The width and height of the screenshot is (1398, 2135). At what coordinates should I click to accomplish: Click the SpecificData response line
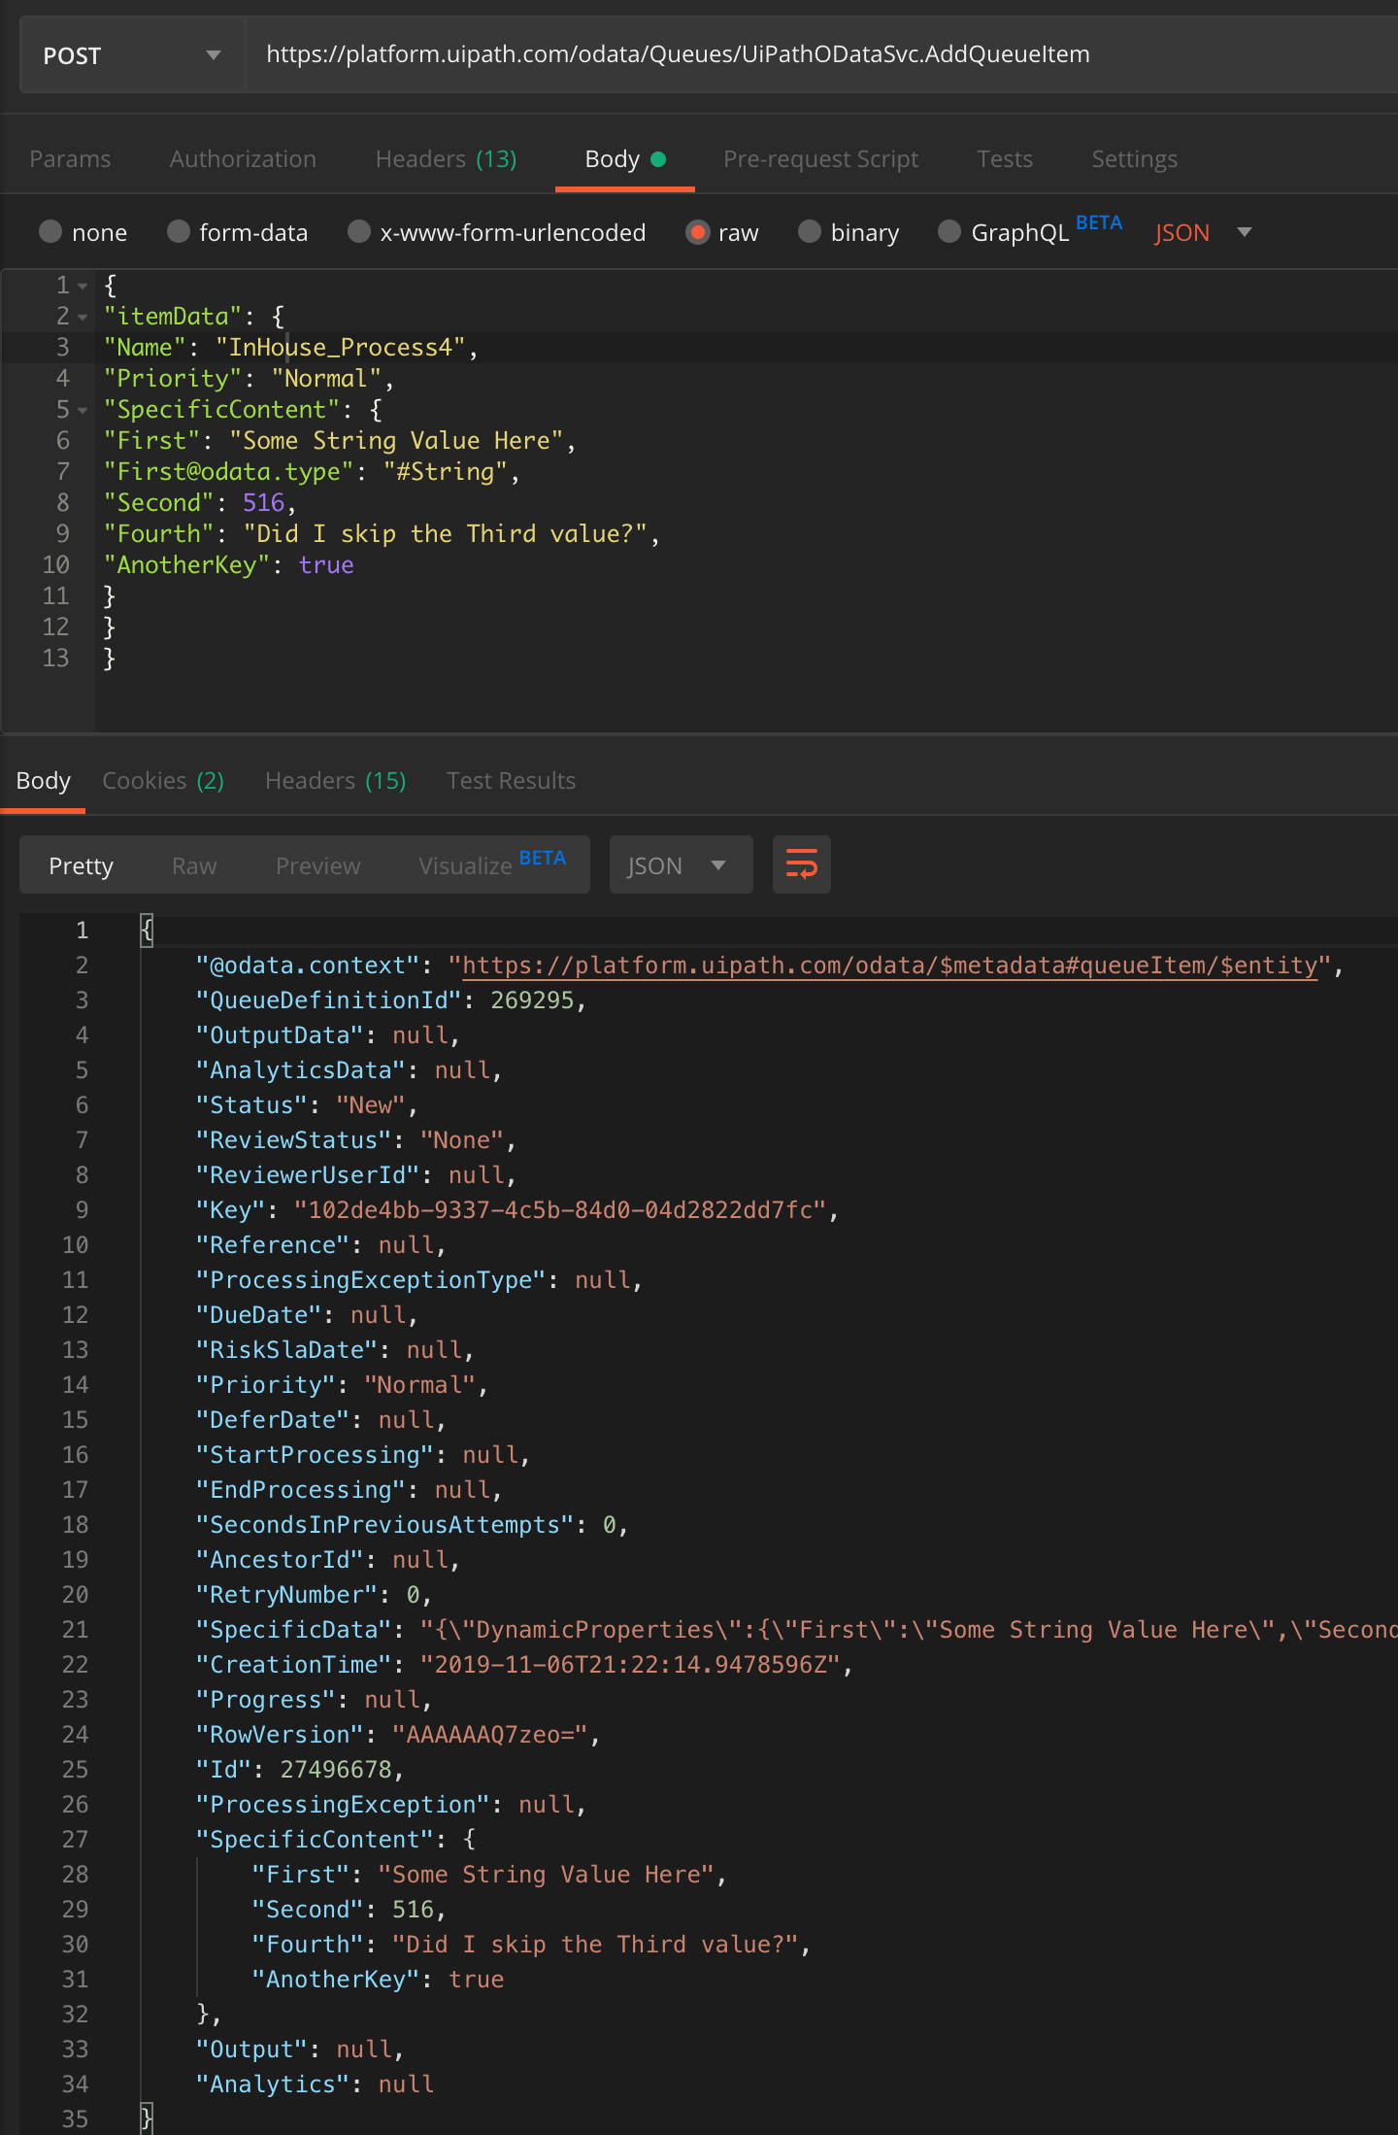point(796,1630)
